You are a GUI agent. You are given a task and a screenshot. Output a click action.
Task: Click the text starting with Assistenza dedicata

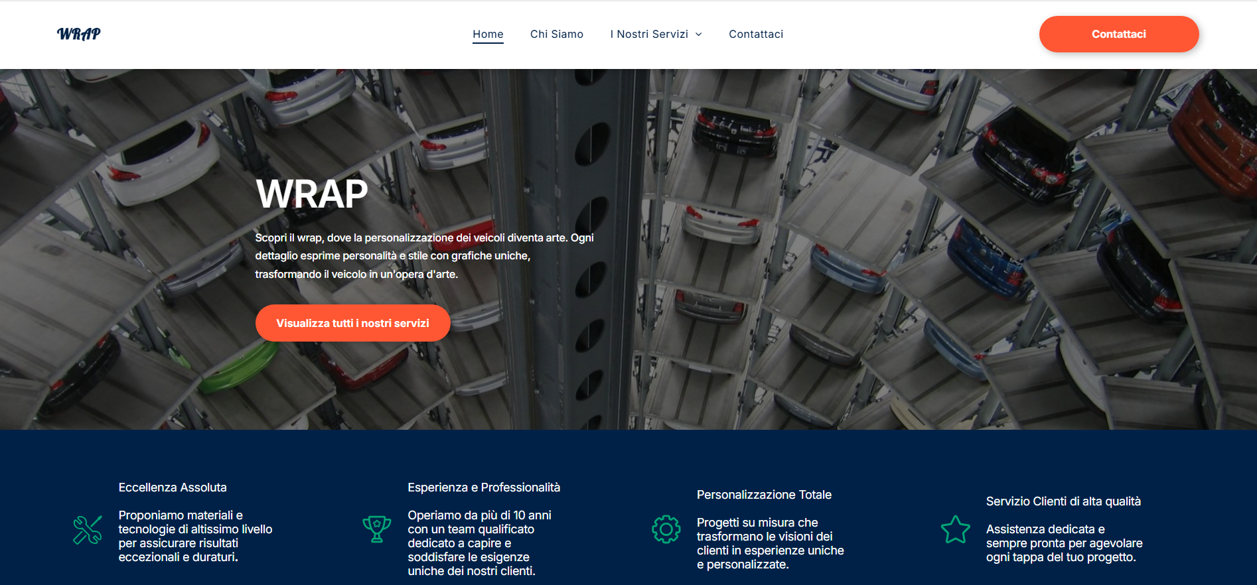tap(1064, 543)
